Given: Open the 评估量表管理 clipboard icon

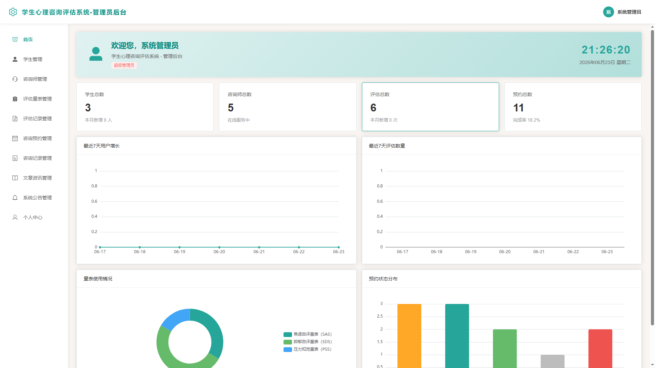Looking at the screenshot, I should (x=15, y=99).
